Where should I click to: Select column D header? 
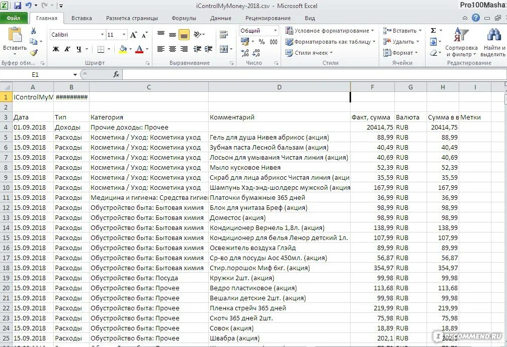point(279,87)
